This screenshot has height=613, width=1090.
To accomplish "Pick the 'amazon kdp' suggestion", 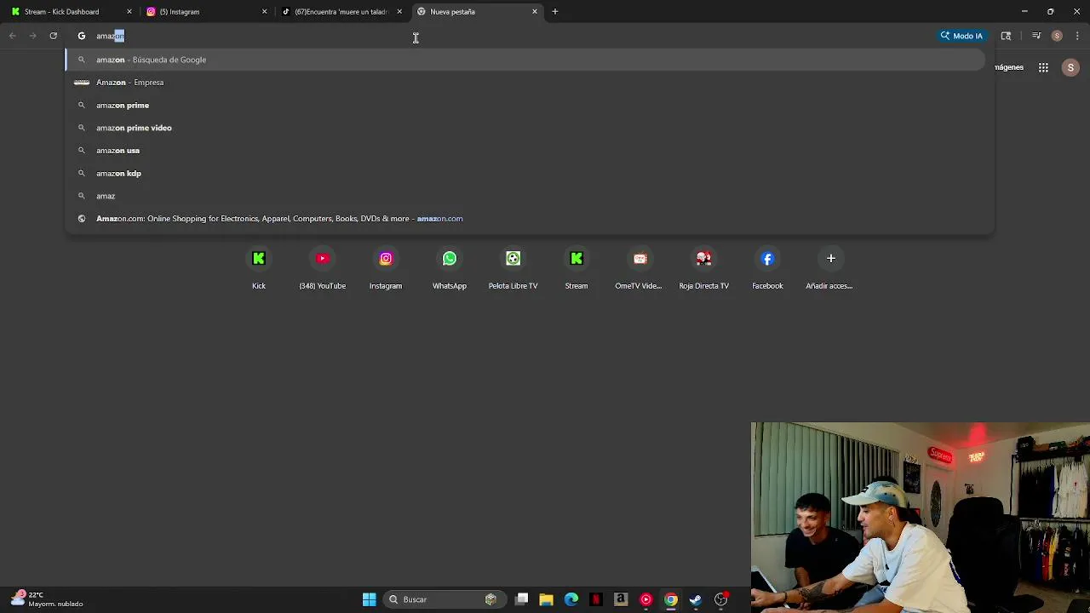I will [525, 173].
